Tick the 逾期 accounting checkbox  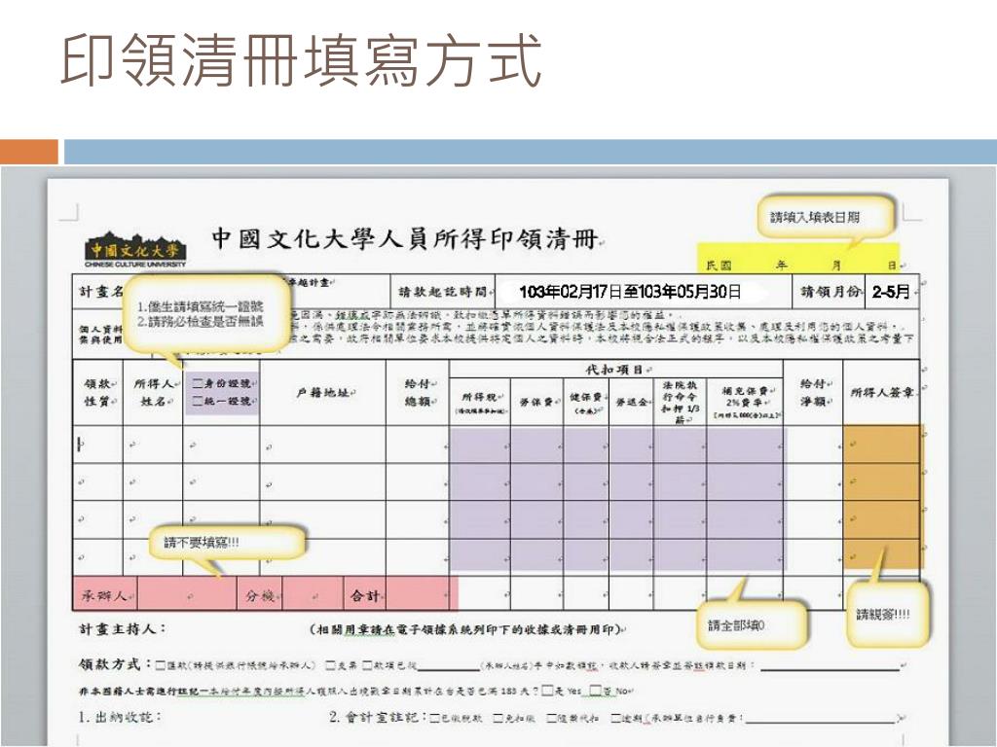click(615, 719)
